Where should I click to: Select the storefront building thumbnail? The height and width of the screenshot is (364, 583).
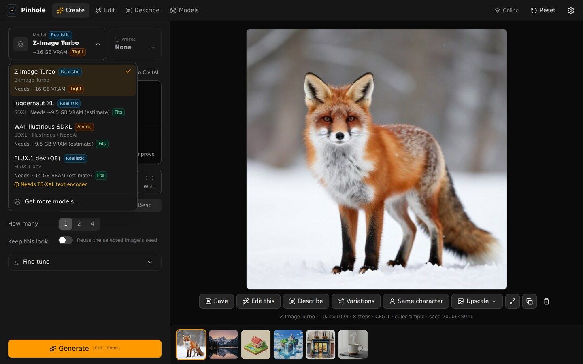coord(321,345)
